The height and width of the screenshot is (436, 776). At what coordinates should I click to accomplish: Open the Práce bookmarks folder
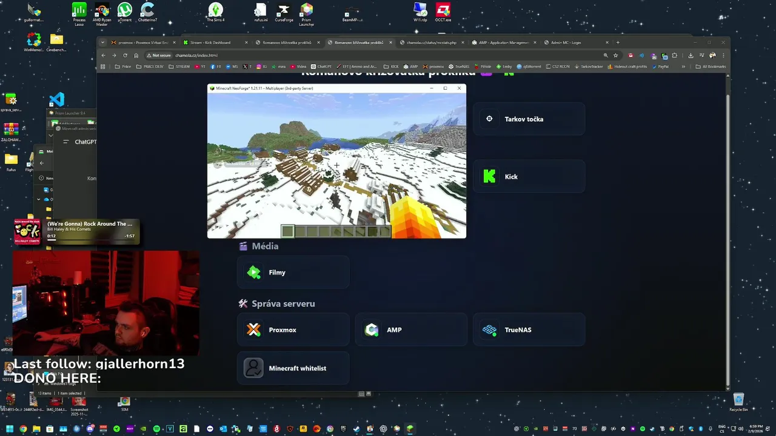[x=123, y=67]
